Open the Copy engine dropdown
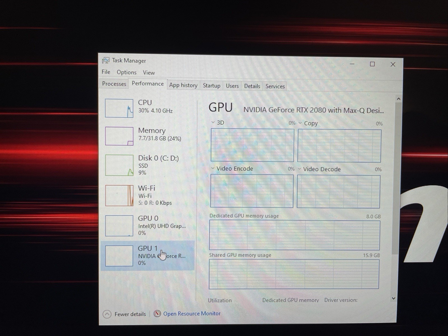The image size is (448, 336). (x=300, y=123)
